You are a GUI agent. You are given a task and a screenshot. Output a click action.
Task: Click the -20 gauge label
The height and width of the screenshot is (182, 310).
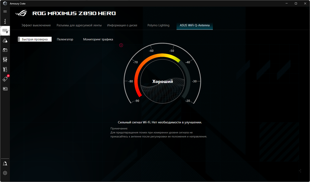click(187, 101)
